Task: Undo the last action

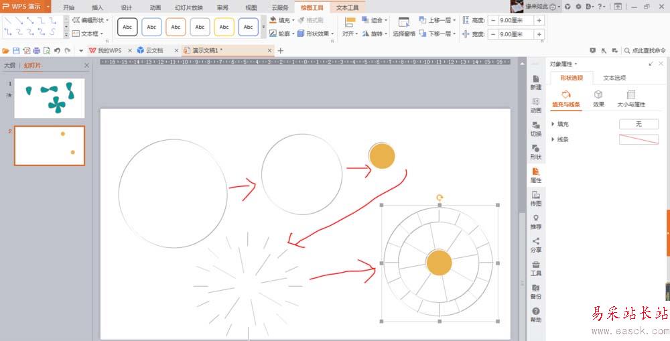Action: [57, 50]
